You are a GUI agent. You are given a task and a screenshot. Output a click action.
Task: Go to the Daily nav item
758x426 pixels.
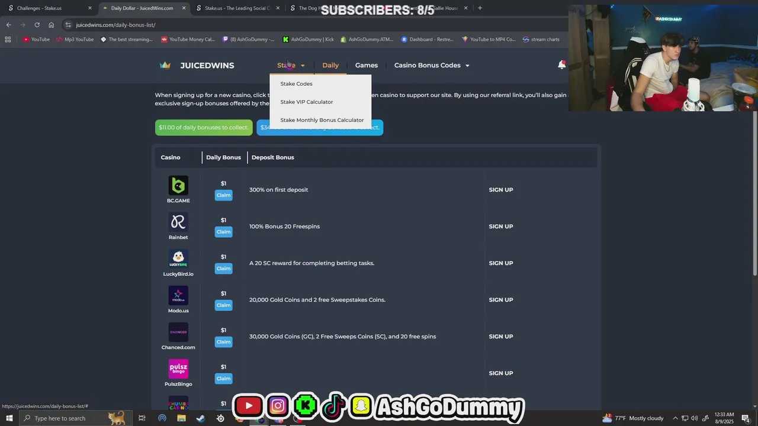tap(330, 65)
